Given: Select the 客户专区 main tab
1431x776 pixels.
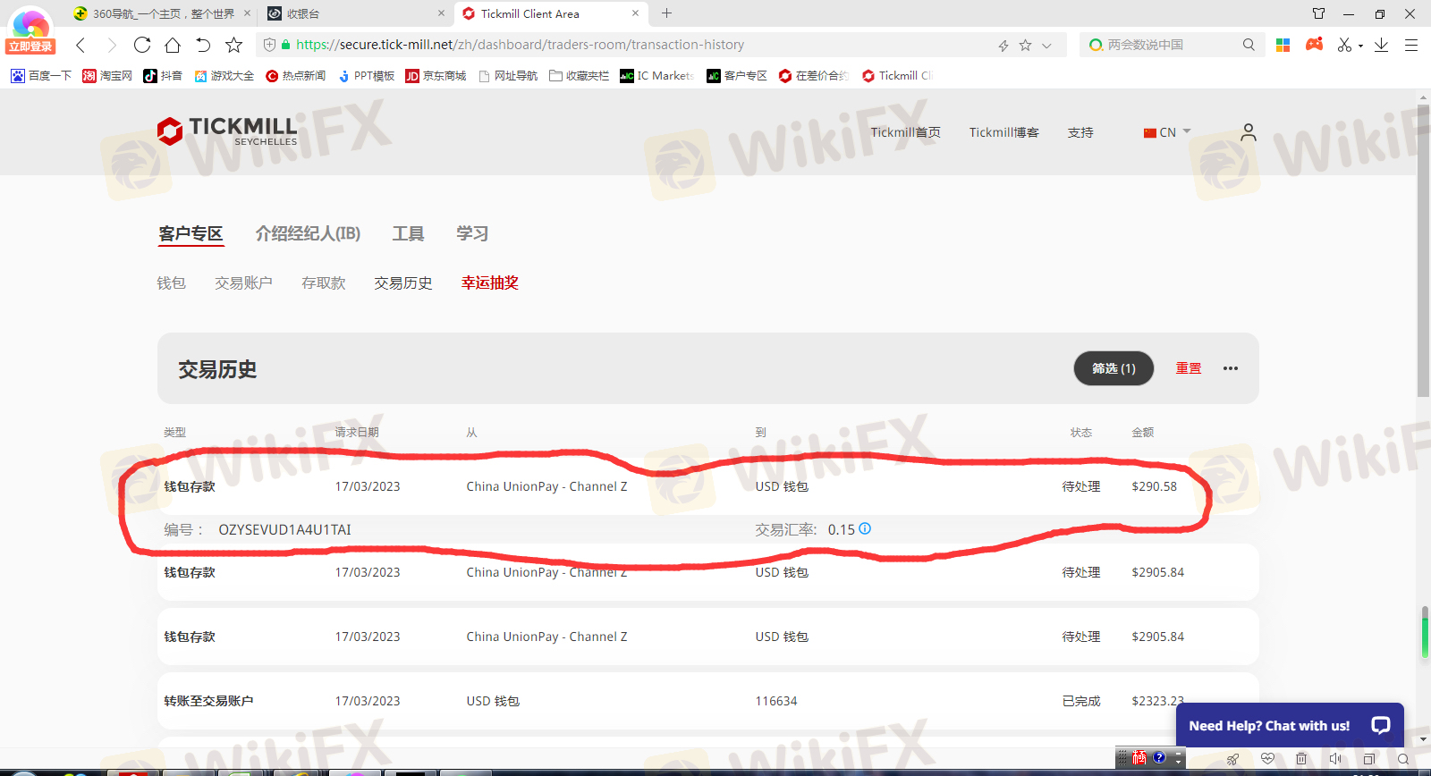Looking at the screenshot, I should pos(191,233).
